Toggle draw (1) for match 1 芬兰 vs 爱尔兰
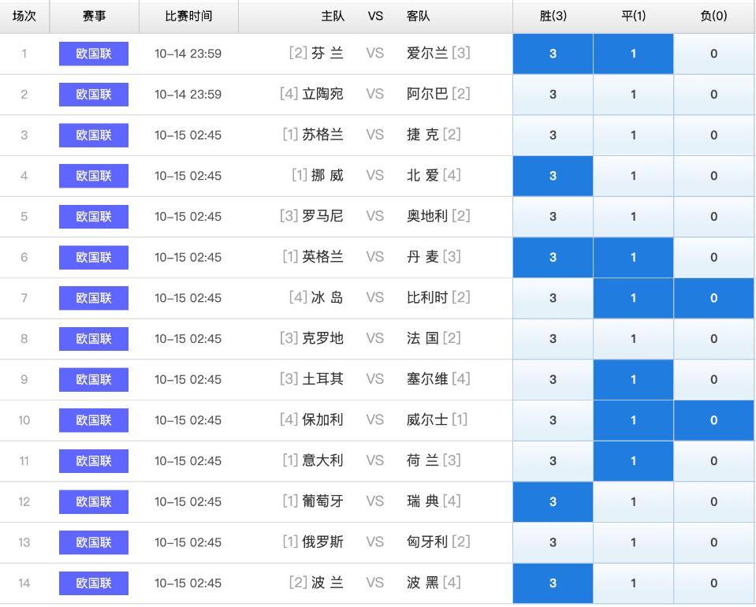Viewport: 756px width, 607px height. (633, 54)
